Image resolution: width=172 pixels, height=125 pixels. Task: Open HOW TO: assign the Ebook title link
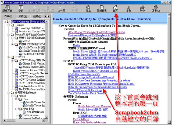coord(91,77)
